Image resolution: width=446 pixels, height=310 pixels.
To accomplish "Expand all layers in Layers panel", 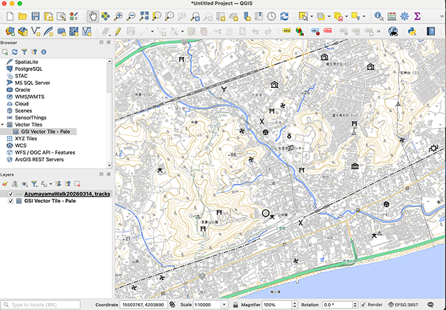I will 58,184.
